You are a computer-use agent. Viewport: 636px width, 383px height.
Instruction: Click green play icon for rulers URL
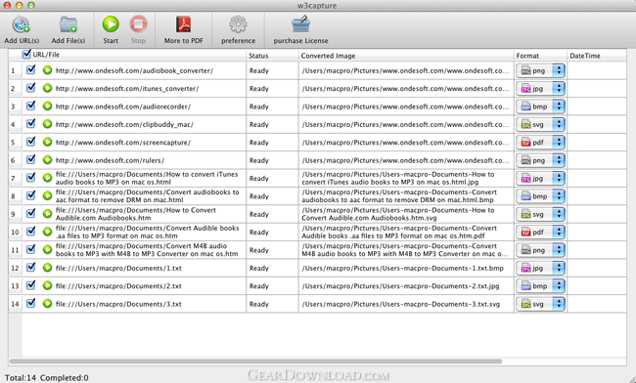48,160
